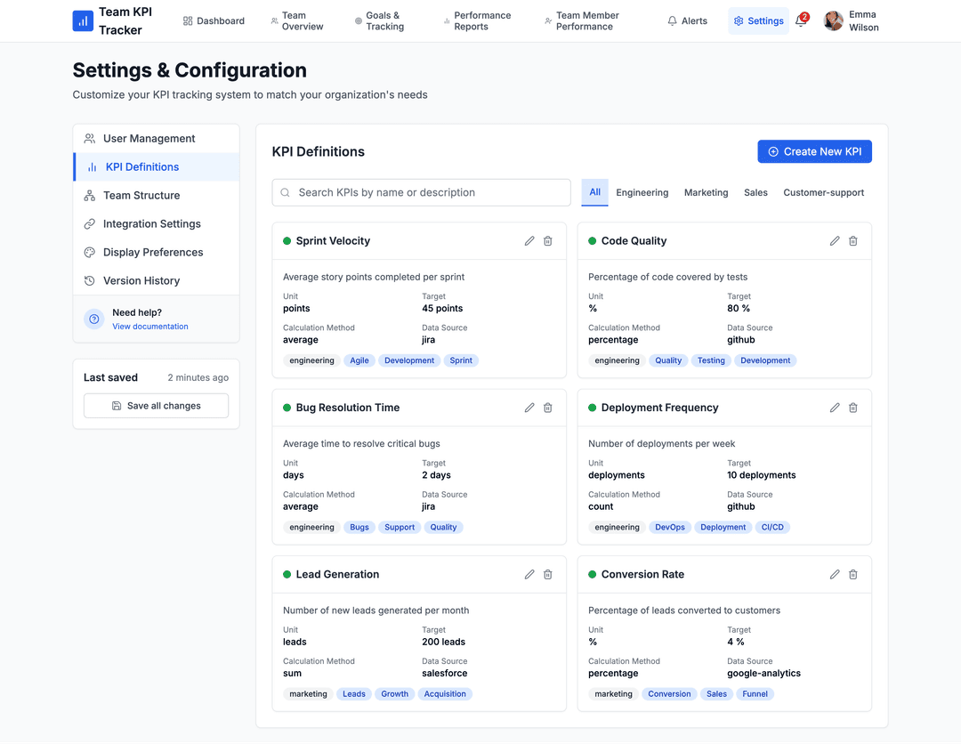This screenshot has width=961, height=744.
Task: Click the help question mark icon
Action: click(x=94, y=319)
